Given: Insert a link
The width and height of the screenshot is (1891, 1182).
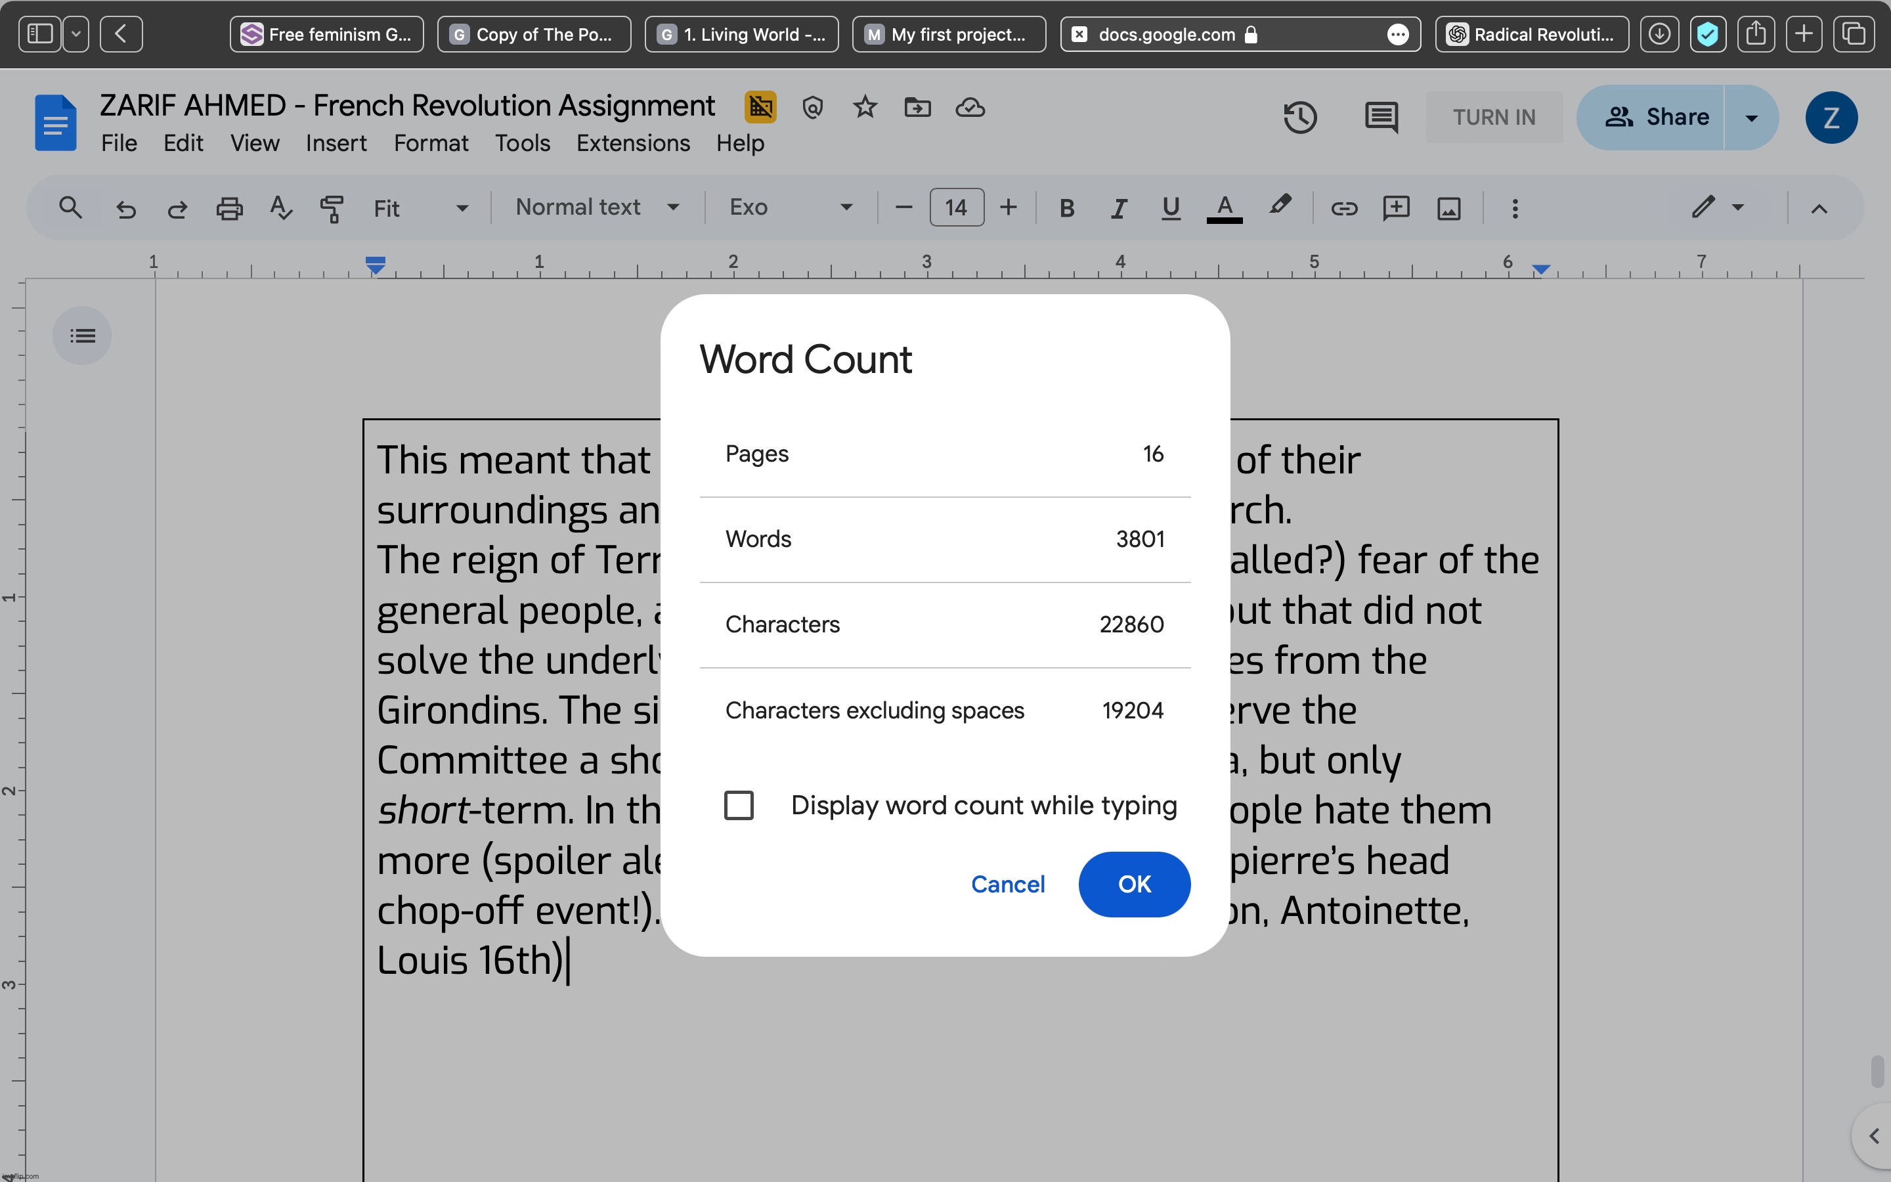Looking at the screenshot, I should (x=1344, y=209).
